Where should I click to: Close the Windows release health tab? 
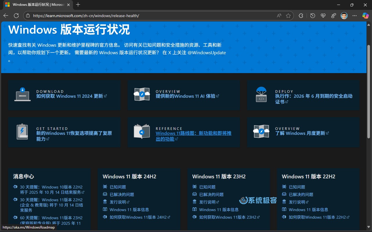[x=68, y=5]
